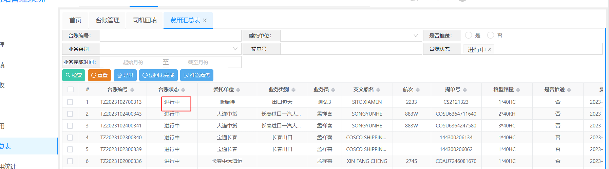The image size is (609, 169).
Task: Select 否 radio for 是否推送
Action: click(x=490, y=35)
